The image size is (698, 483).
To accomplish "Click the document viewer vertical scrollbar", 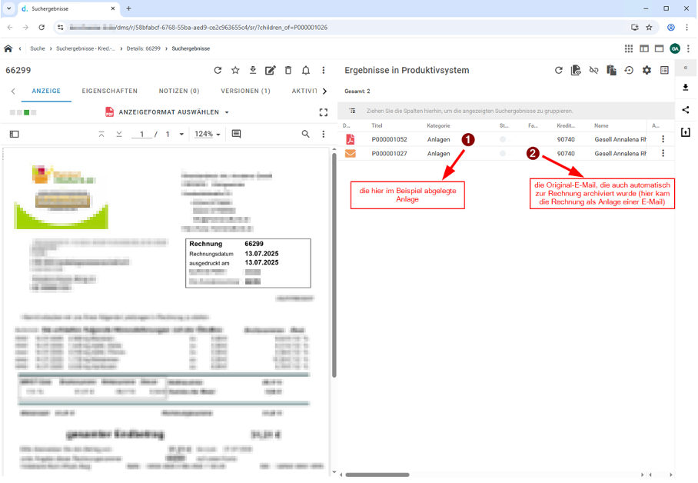I will [334, 265].
